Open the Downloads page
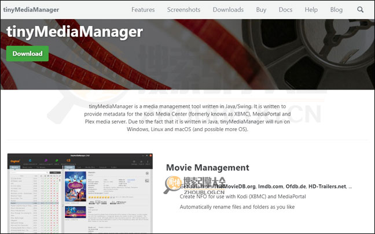The image size is (375, 234). (228, 10)
